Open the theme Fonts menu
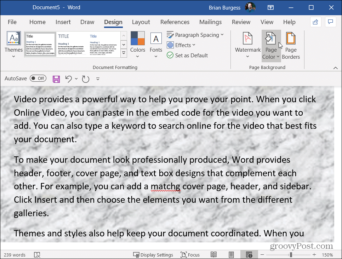Viewport: 342px width, 259px height. coord(156,45)
